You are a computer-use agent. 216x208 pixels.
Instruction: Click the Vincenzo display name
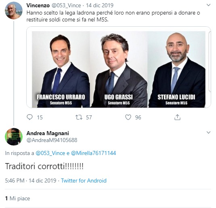click(38, 5)
